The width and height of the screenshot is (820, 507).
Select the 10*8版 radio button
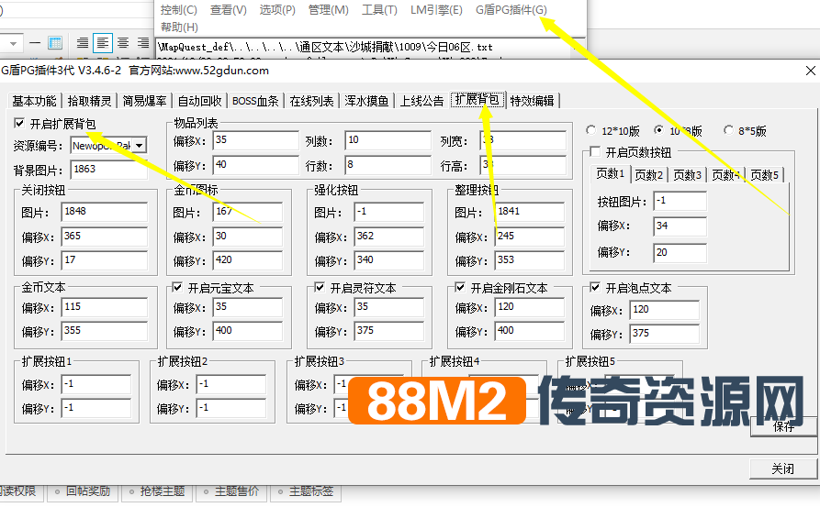659,130
